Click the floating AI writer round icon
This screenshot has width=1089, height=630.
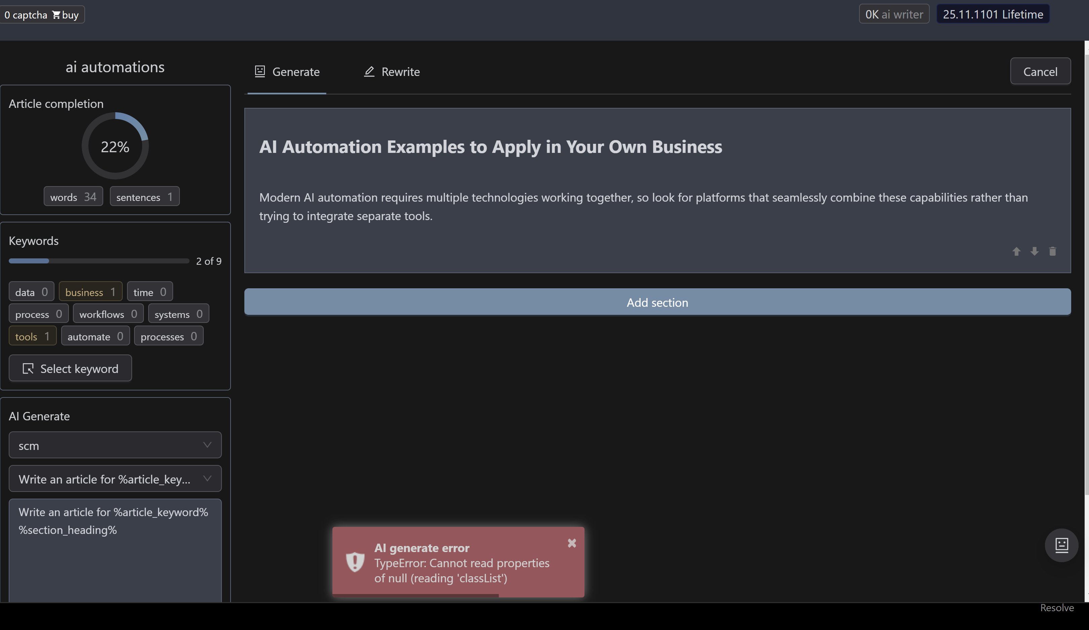point(1061,545)
